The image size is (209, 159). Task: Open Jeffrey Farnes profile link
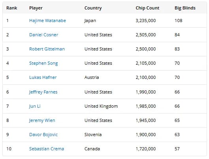pos(43,92)
